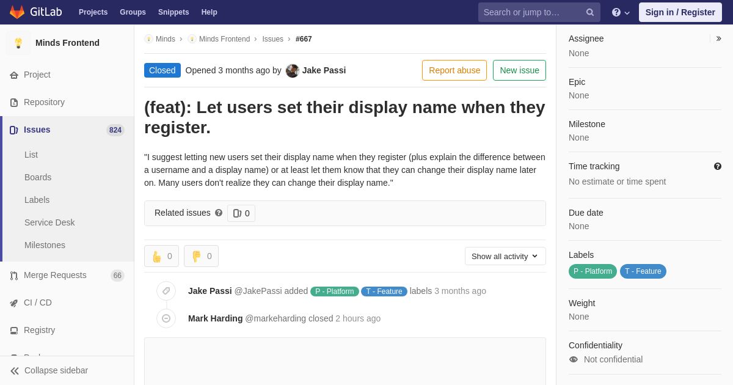Click the Related issues help icon

tap(219, 213)
